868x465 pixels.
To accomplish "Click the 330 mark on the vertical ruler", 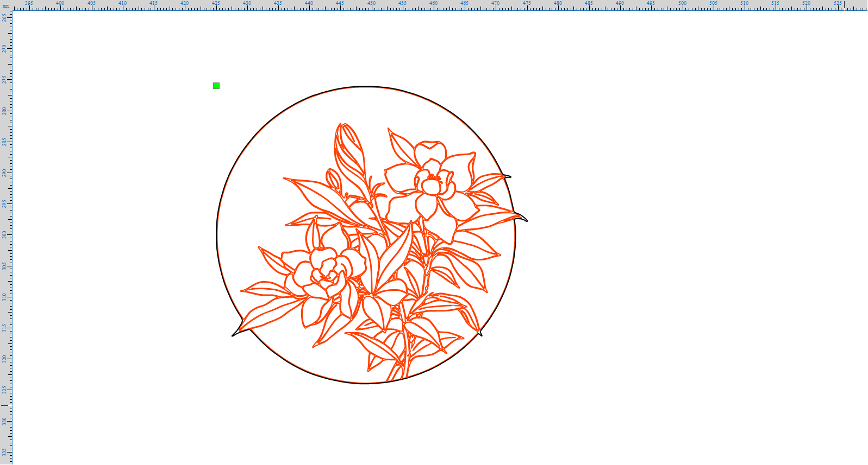I will pyautogui.click(x=4, y=421).
